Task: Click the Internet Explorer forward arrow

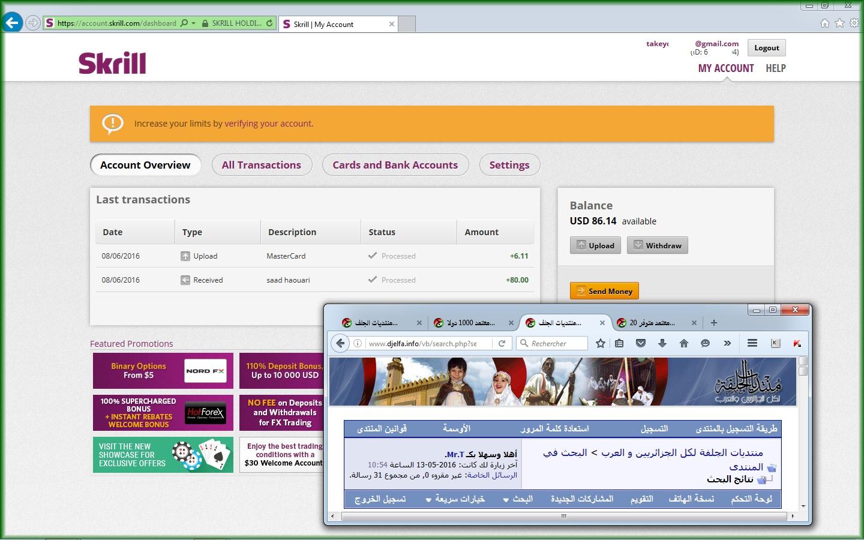Action: pyautogui.click(x=33, y=23)
